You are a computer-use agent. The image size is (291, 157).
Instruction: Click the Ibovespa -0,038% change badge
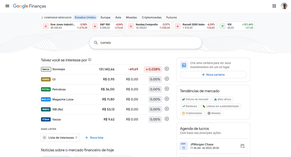[x=153, y=69]
